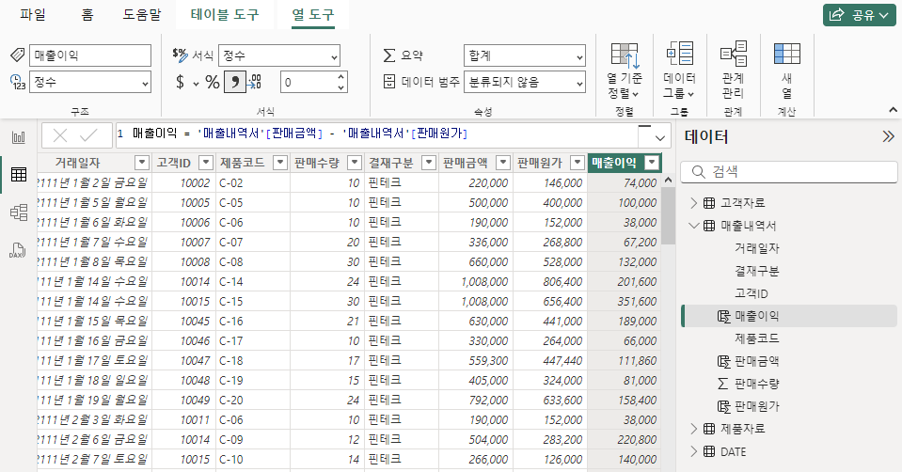
Task: Open the currency format dropdown arrow
Action: [x=197, y=84]
